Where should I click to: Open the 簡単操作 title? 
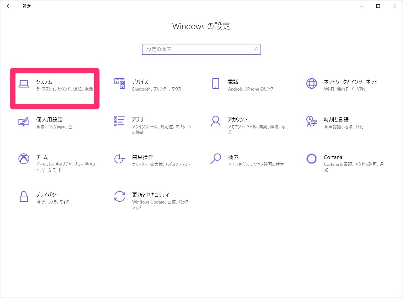[143, 157]
